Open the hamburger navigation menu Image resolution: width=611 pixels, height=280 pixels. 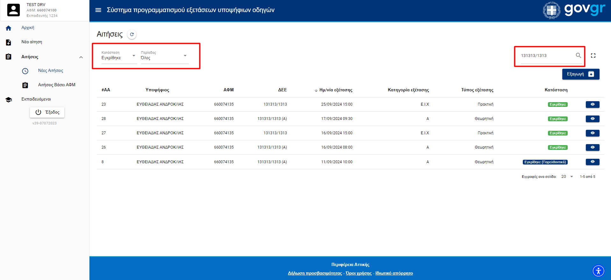(x=98, y=10)
